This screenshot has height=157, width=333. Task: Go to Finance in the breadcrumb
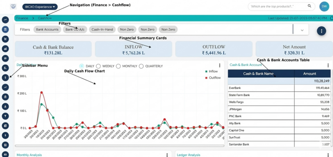[x=22, y=18]
